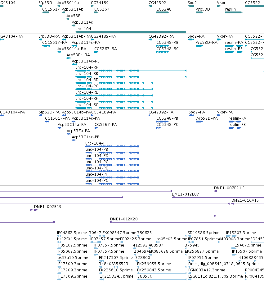The height and width of the screenshot is (281, 264).
Task: Click the CG42392 gene label
Action: (157, 3)
